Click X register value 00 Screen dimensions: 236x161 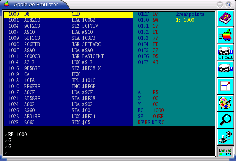click(x=156, y=99)
